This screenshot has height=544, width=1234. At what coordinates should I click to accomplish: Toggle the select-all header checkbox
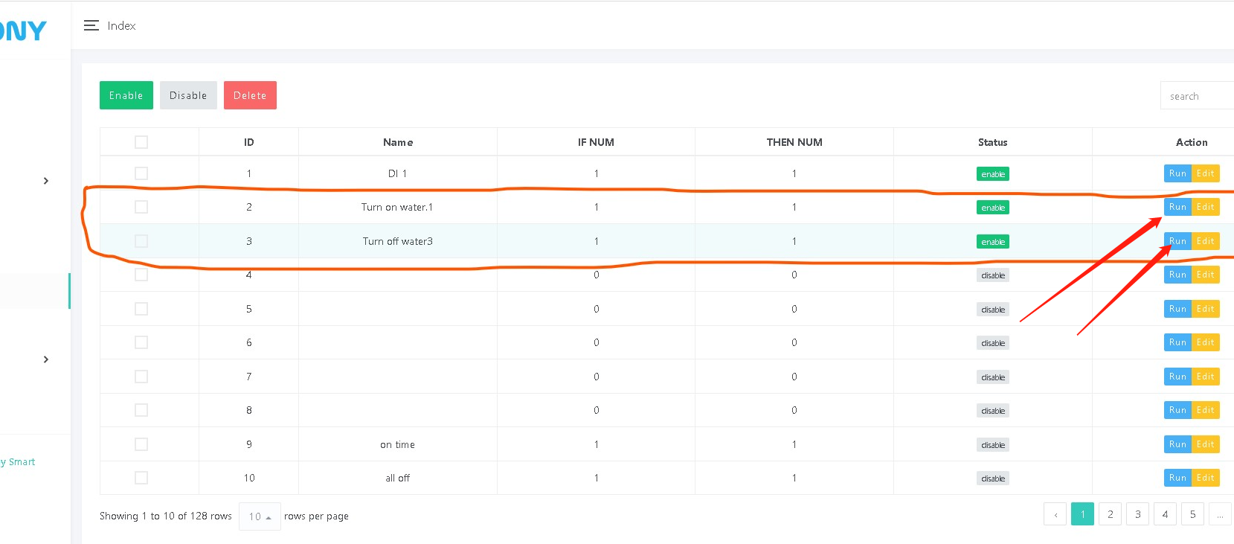click(x=141, y=142)
